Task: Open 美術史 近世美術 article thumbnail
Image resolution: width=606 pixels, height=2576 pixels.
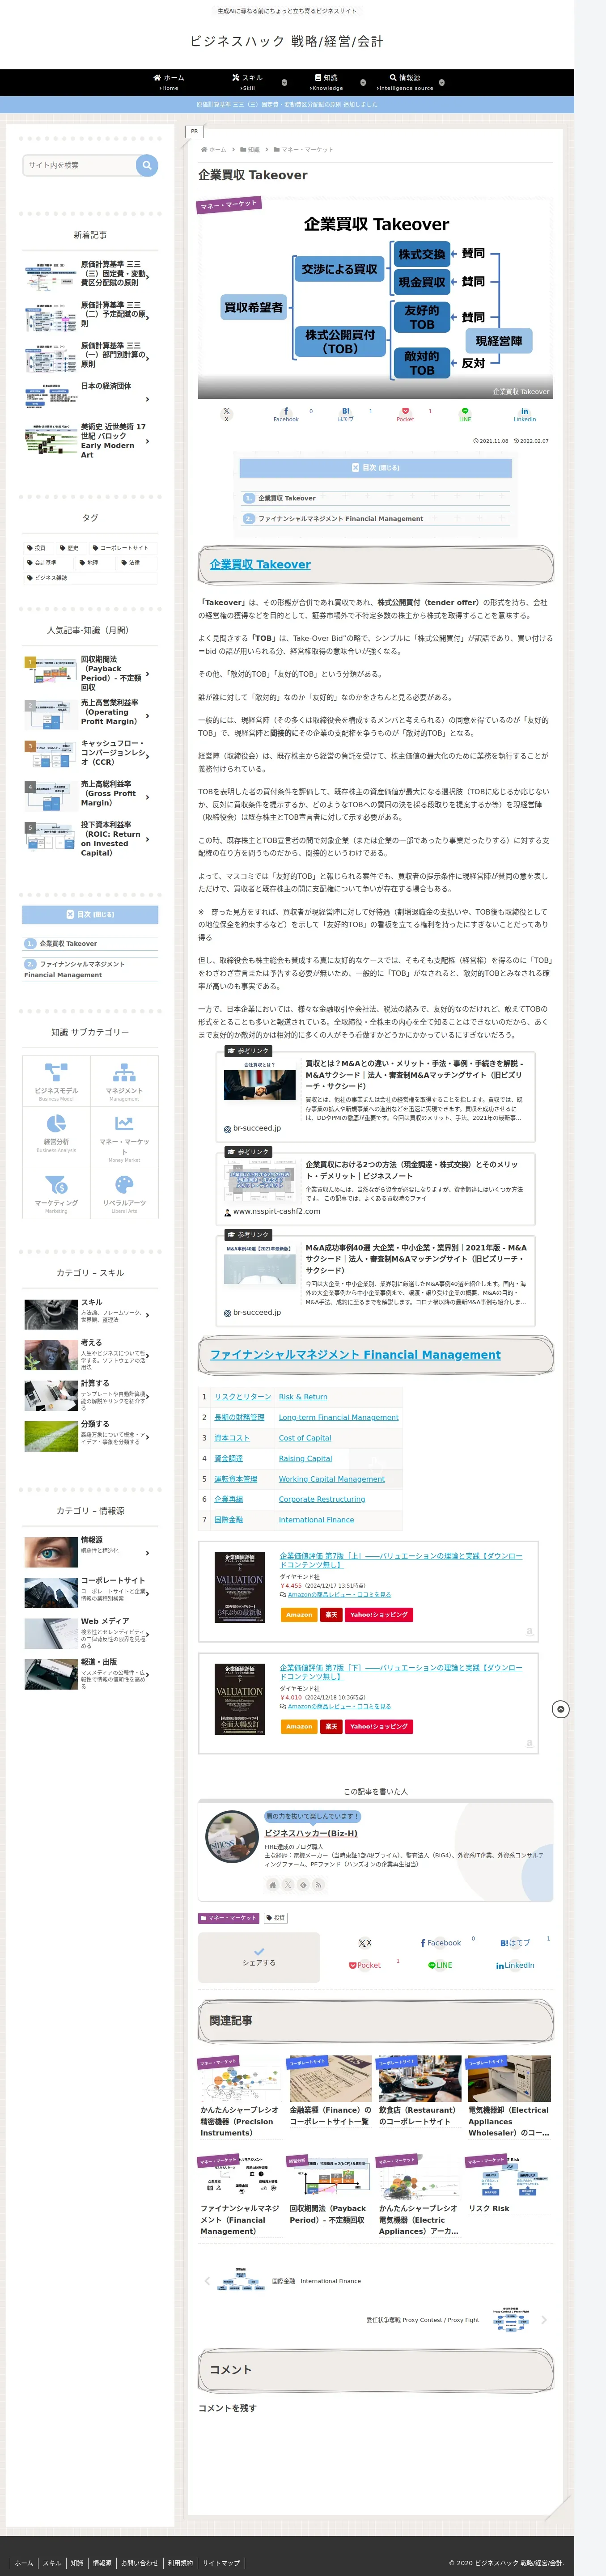Action: pos(50,440)
